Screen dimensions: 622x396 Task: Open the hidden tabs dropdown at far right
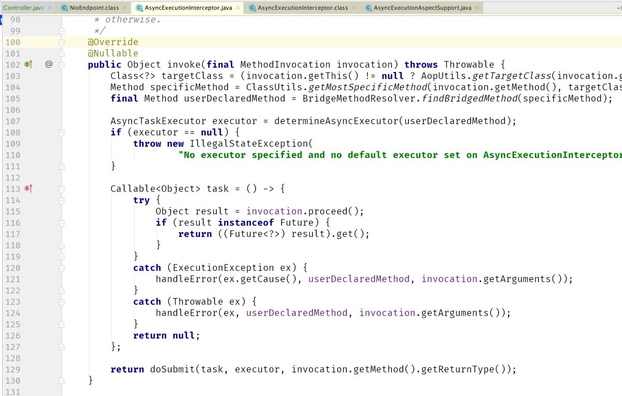[618, 8]
